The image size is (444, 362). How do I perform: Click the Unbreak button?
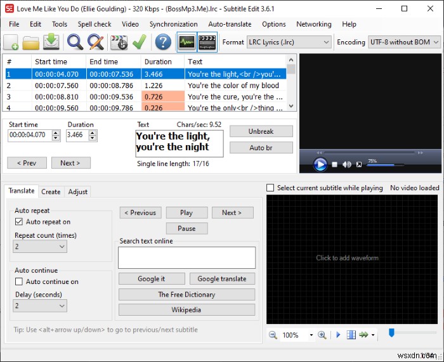coord(261,131)
